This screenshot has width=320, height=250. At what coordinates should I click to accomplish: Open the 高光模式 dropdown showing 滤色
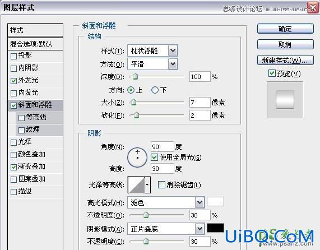166,202
